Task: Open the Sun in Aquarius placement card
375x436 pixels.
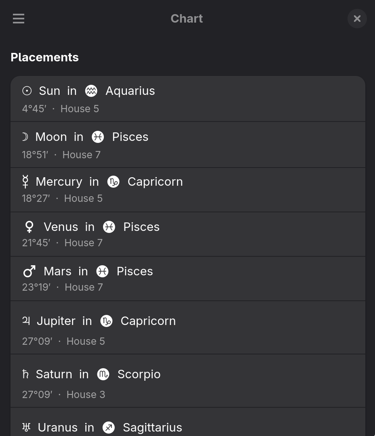Action: [x=187, y=99]
